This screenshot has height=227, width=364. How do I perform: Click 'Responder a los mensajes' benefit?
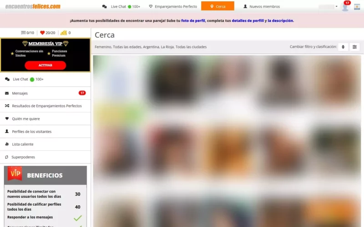[30, 217]
